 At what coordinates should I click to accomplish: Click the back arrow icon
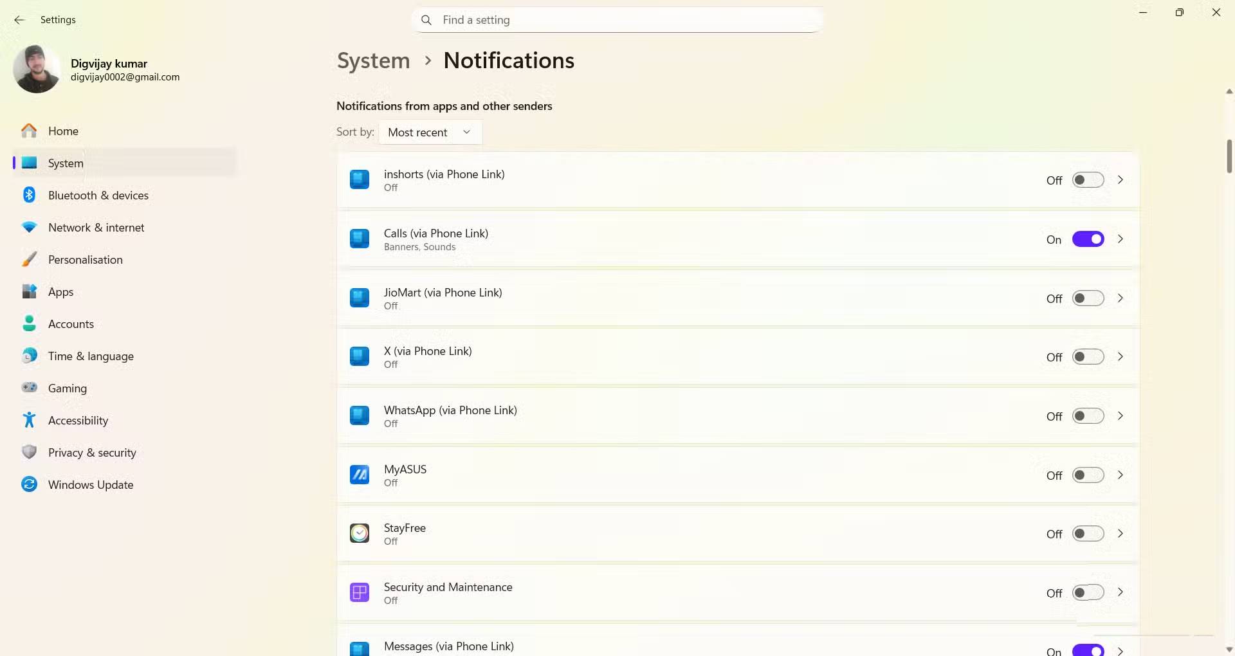pyautogui.click(x=19, y=20)
